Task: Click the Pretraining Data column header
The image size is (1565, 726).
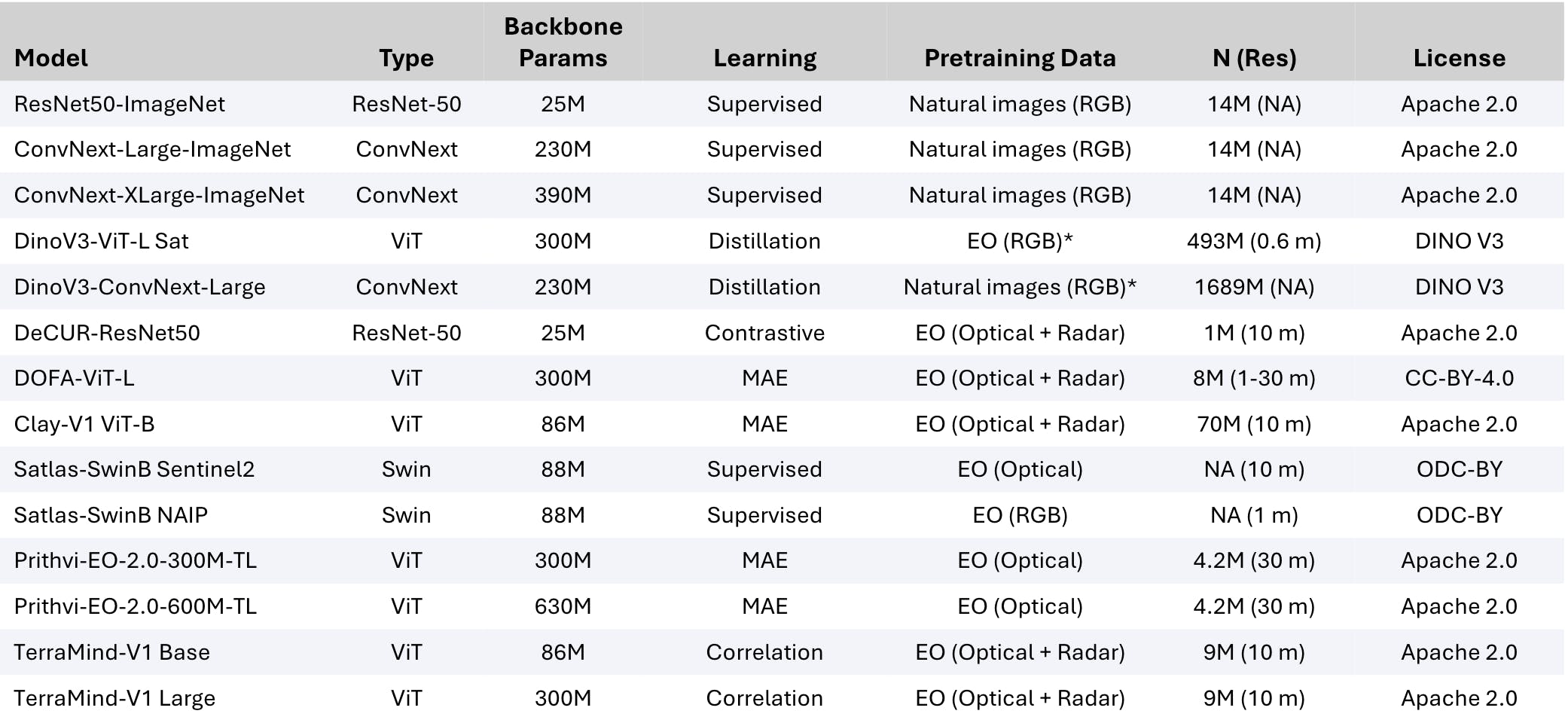Action: point(1020,58)
